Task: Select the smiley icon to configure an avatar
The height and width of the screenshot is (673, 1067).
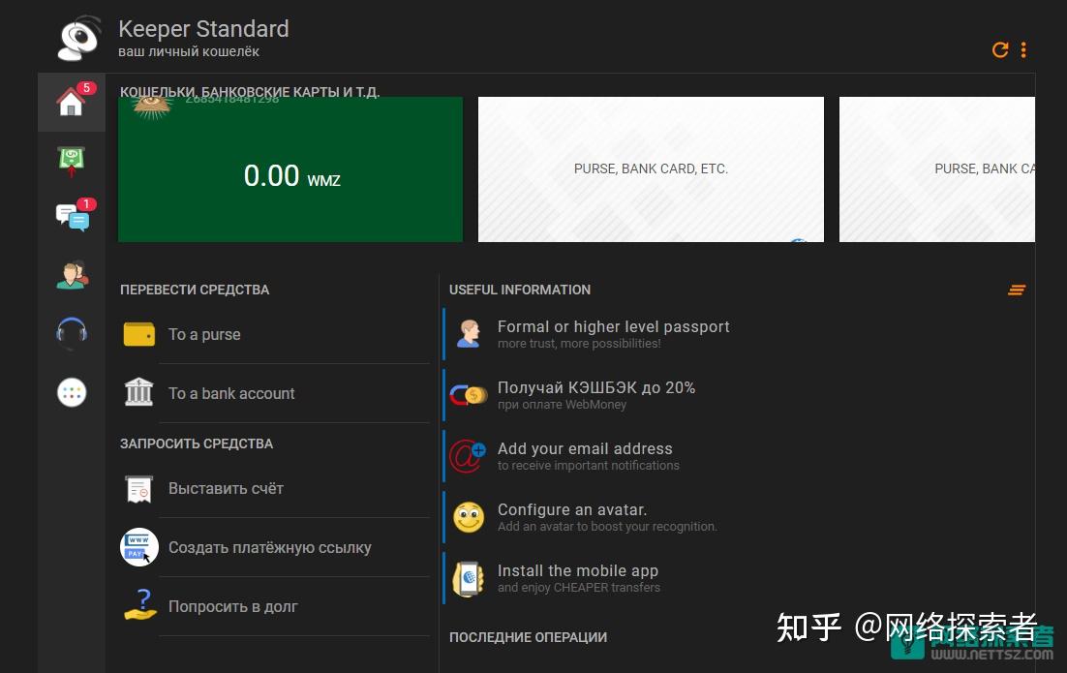Action: coord(469,517)
